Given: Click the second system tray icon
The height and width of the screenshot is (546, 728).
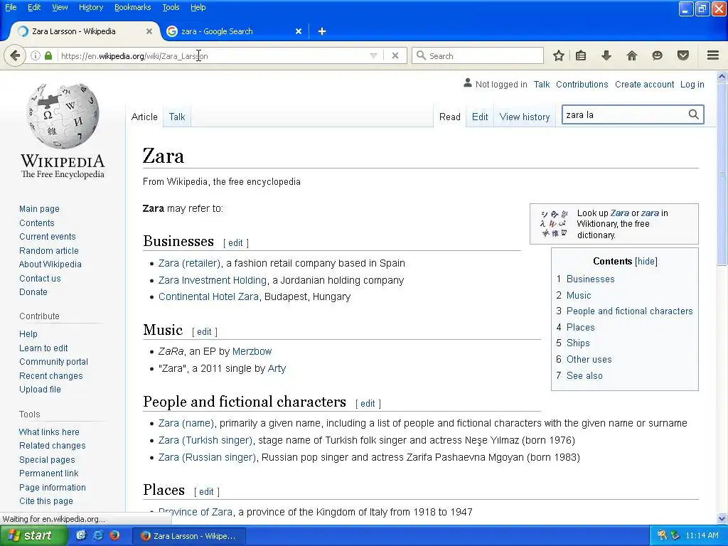Looking at the screenshot, I should tap(675, 536).
